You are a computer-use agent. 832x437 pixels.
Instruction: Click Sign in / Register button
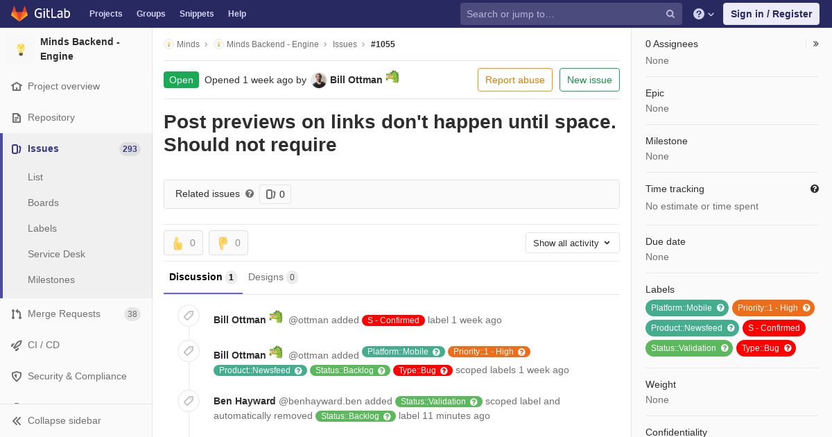click(771, 14)
